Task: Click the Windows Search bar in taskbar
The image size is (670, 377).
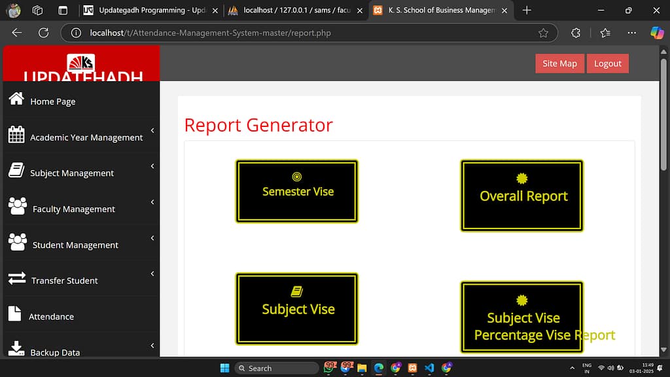Action: coord(276,368)
